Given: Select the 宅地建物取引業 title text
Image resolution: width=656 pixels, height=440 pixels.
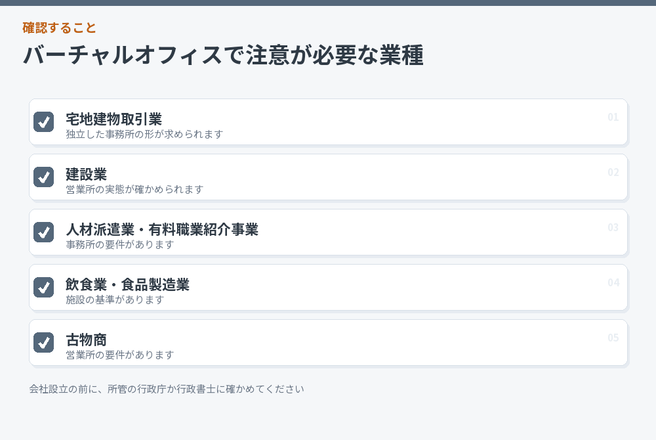Looking at the screenshot, I should (113, 120).
